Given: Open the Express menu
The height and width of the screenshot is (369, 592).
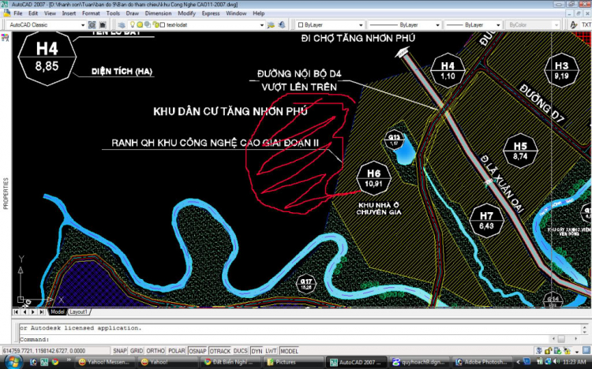Looking at the screenshot, I should click(x=211, y=13).
